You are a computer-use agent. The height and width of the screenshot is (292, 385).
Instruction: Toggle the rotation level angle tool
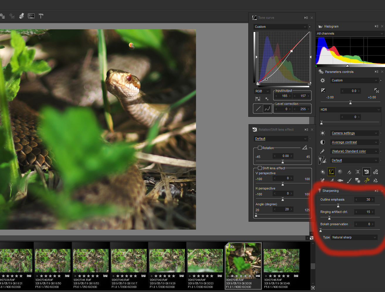coord(305,147)
